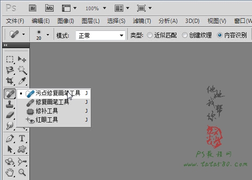
Task: Click the Photoshop Ps logo
Action: 11,8
